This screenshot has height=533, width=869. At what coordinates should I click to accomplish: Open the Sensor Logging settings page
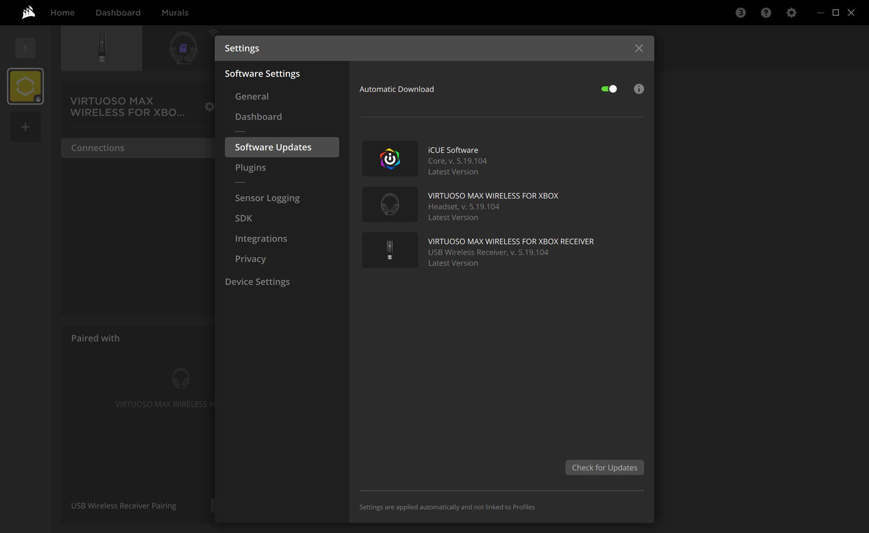click(267, 198)
